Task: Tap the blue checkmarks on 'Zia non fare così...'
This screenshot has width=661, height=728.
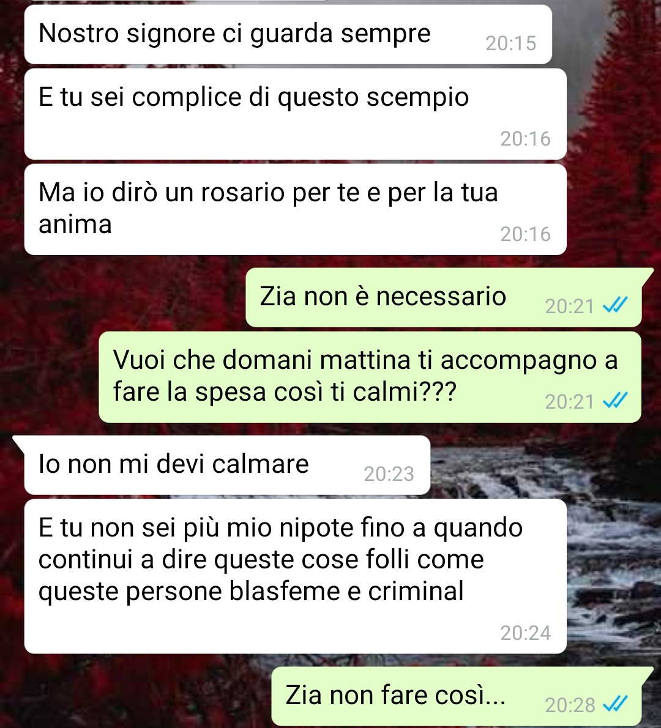Action: click(615, 704)
